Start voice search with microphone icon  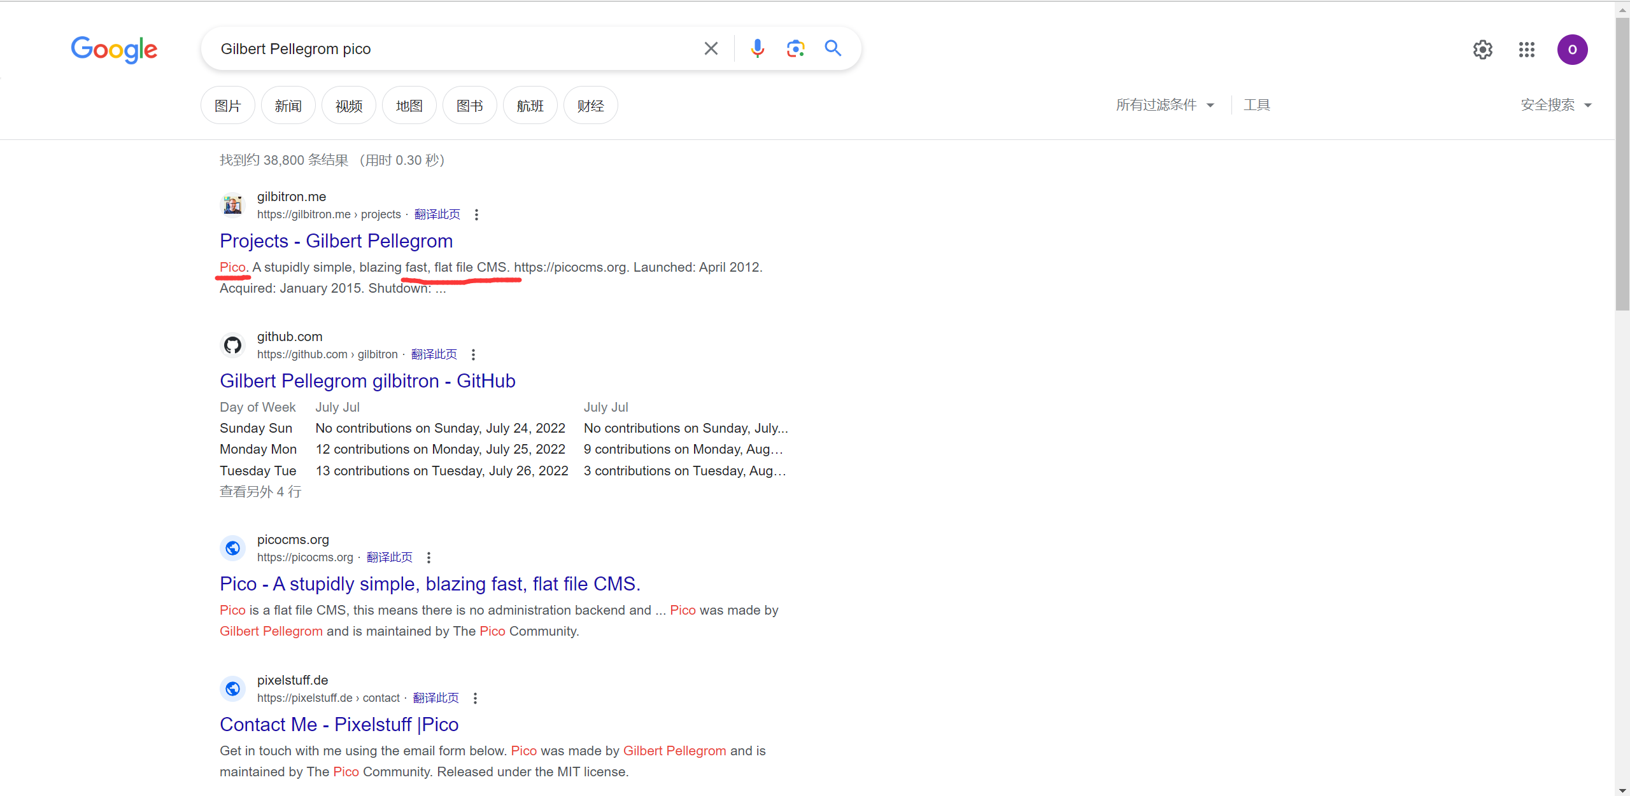coord(757,49)
